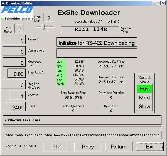
Task: Close the Download ExSite window
Action: pos(163,3)
